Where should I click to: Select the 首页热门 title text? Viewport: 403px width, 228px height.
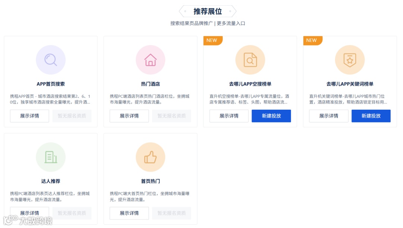tap(150, 181)
